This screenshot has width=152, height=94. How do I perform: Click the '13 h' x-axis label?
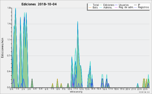tap(87, 89)
